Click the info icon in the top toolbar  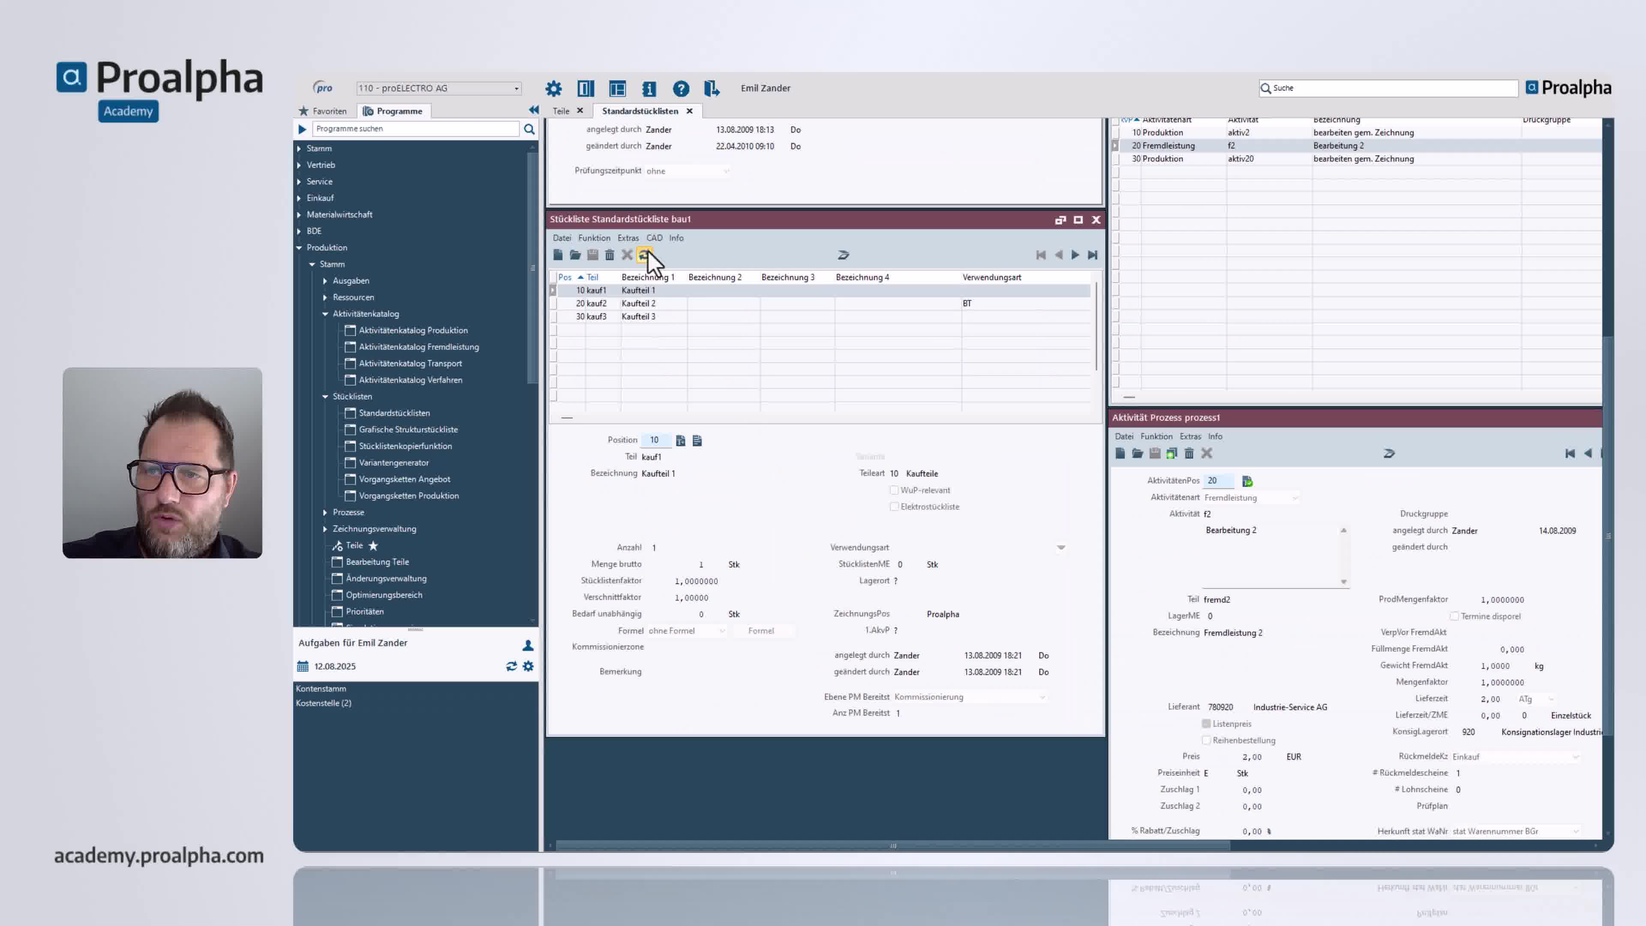point(650,88)
